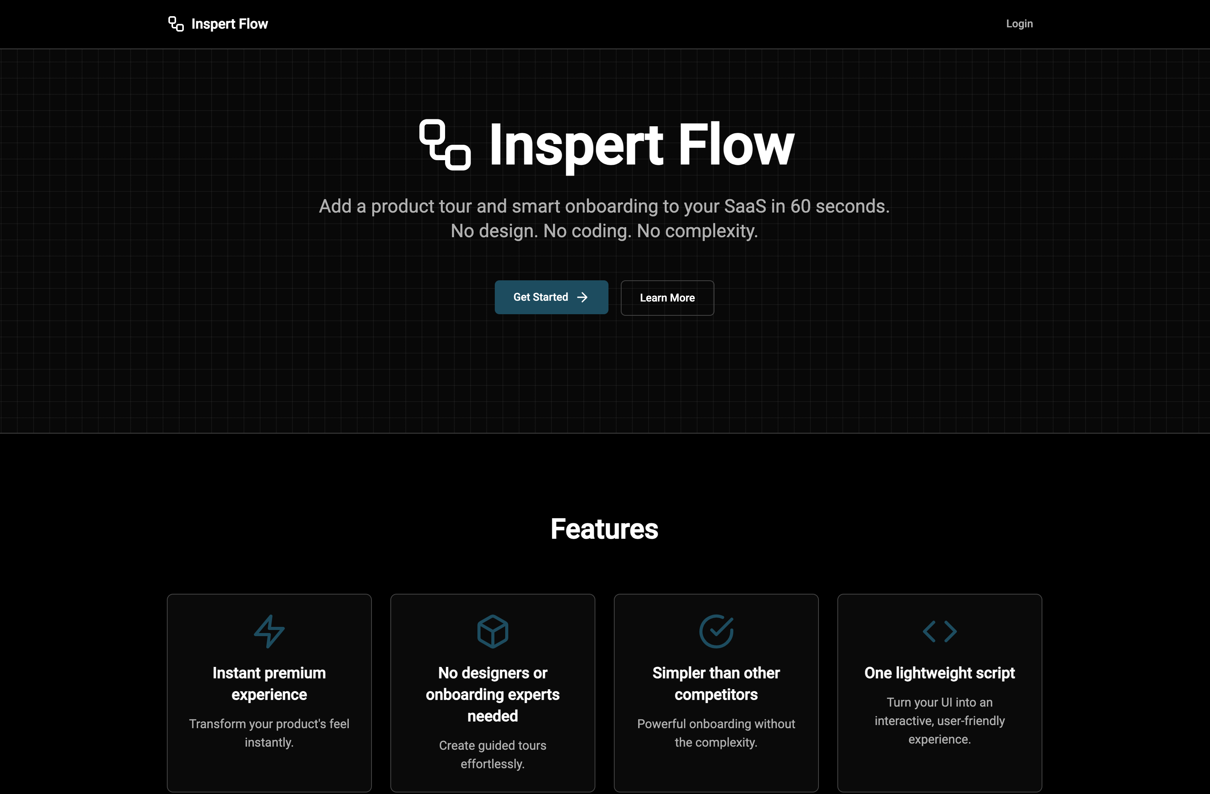Click the Inspert Flow brand name in navbar
Screen dimensions: 1210x794
tap(229, 24)
